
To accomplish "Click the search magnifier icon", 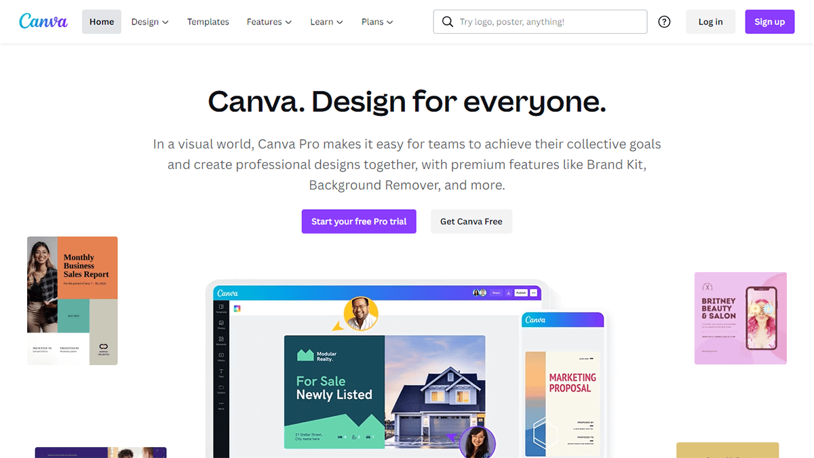I will click(447, 22).
